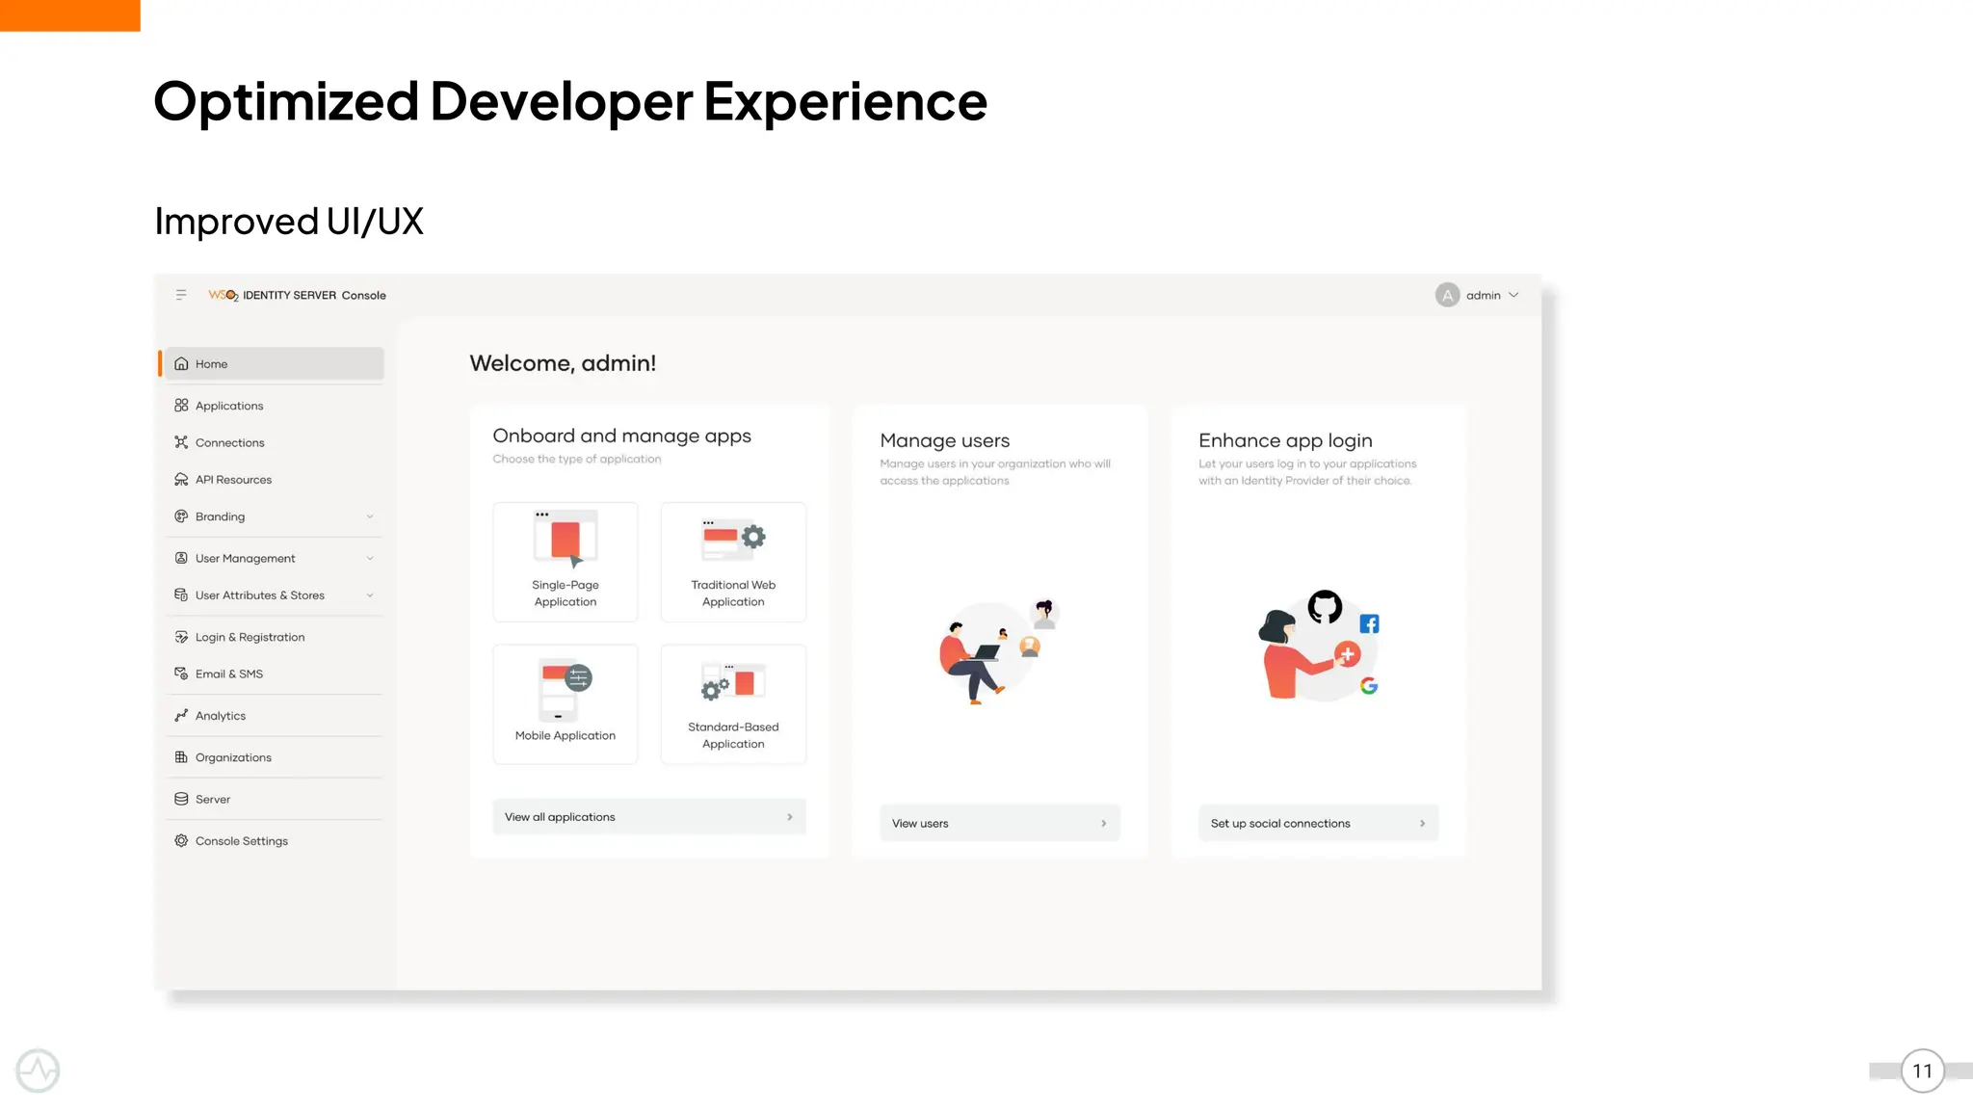Screen dimensions: 1973x1110
Task: Open the admin avatar icon
Action: [x=1447, y=295]
